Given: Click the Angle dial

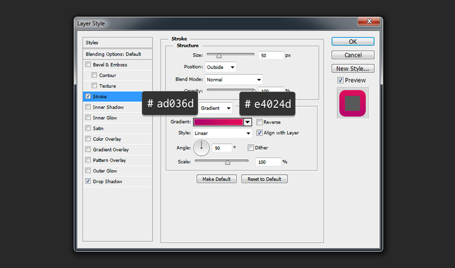Looking at the screenshot, I should (202, 147).
